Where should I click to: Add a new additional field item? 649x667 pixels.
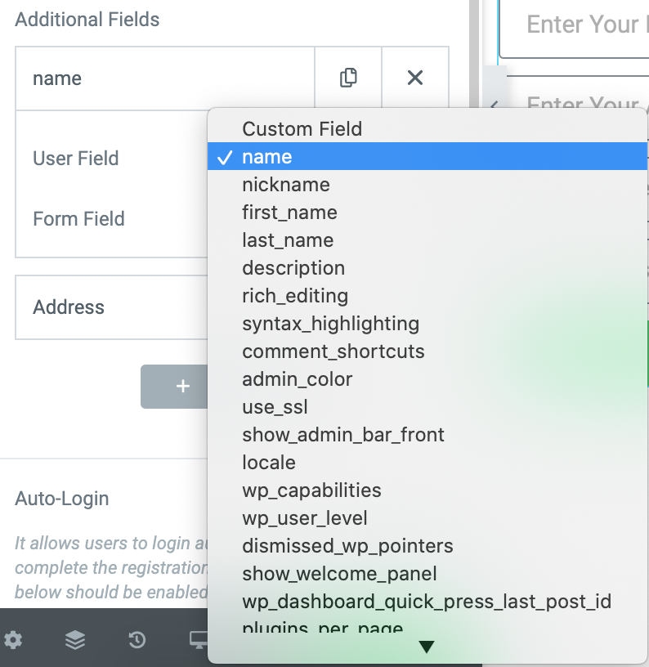click(x=174, y=387)
